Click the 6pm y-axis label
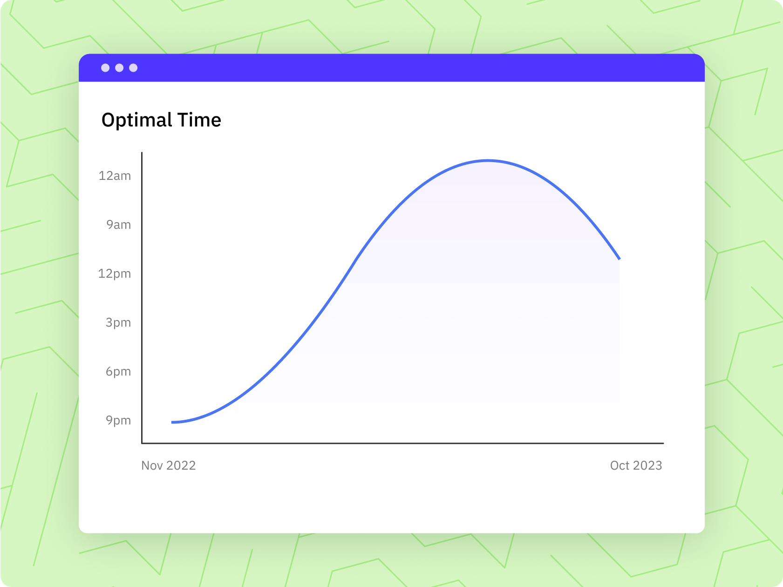783x587 pixels. tap(118, 371)
